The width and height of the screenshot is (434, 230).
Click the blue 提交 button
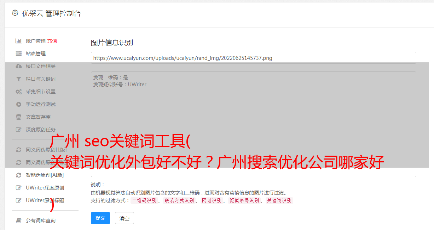[100, 218]
